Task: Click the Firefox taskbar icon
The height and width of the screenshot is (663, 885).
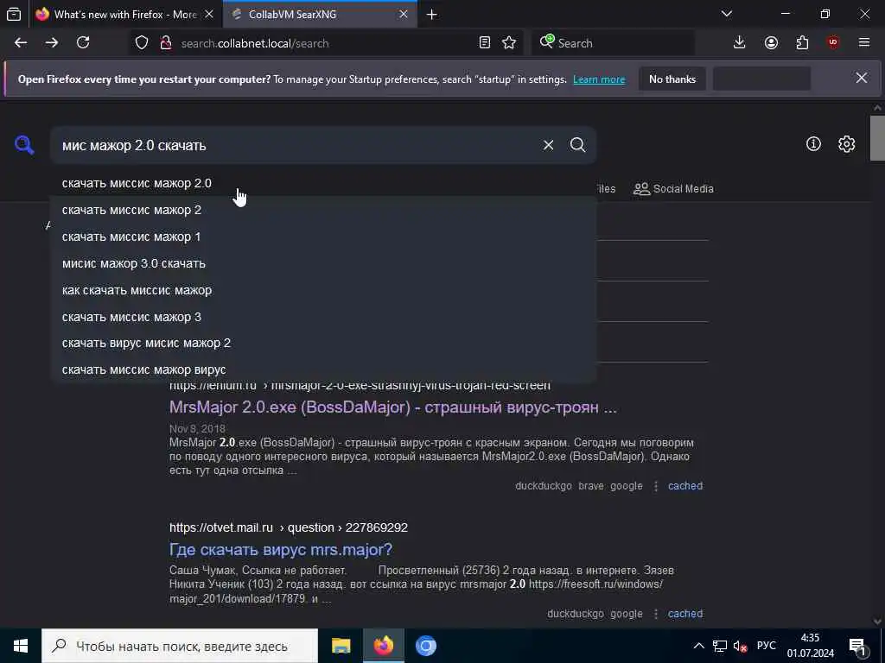Action: click(x=383, y=646)
